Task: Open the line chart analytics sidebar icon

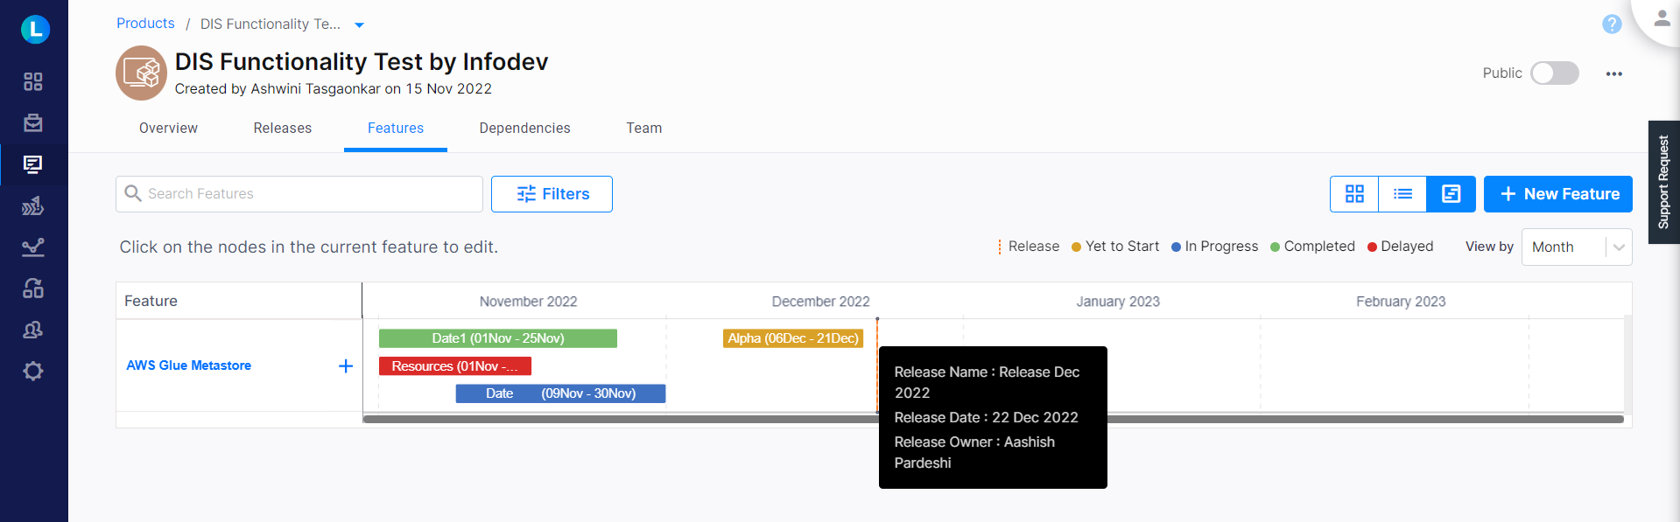Action: point(33,247)
